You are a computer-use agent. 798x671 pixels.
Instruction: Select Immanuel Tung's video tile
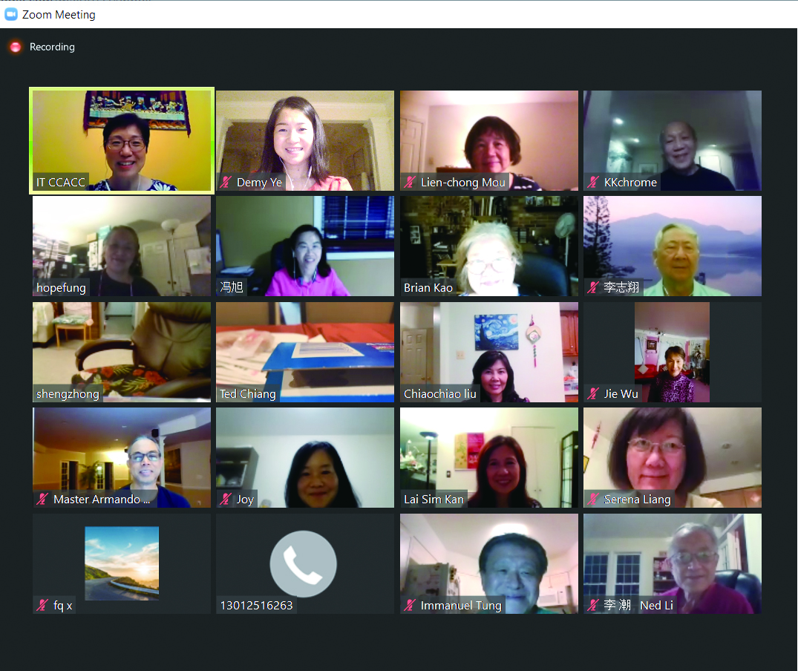pyautogui.click(x=489, y=563)
